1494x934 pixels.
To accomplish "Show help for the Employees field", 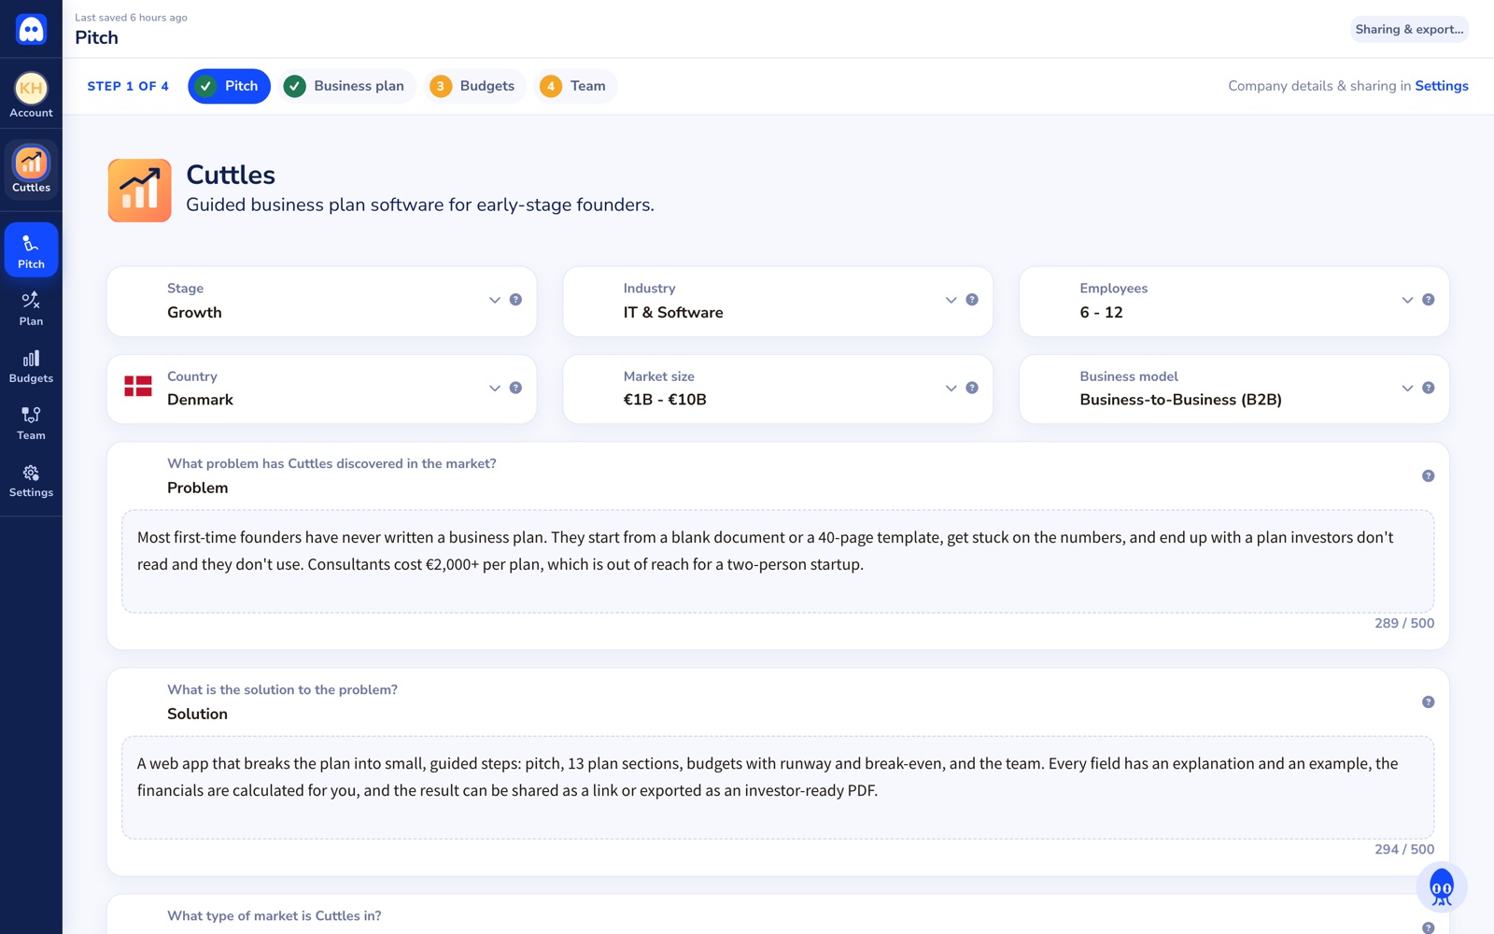I will (x=1428, y=300).
